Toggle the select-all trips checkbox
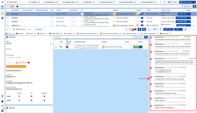The image size is (197, 113). [x=56, y=37]
